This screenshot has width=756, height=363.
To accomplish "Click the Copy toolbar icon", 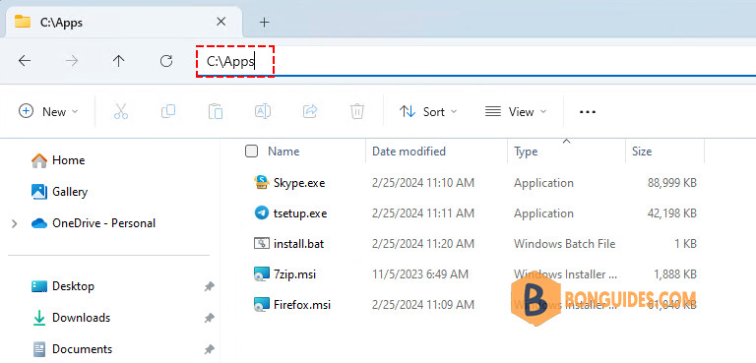I will click(x=168, y=112).
